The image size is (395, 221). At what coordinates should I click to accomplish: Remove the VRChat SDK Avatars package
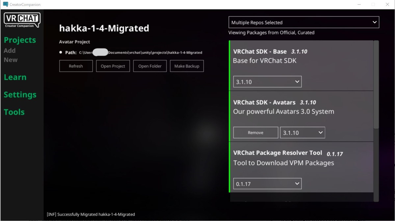pos(255,132)
